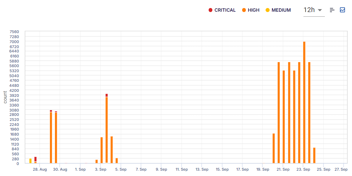Click the 'count' y-axis title

click(x=5, y=97)
